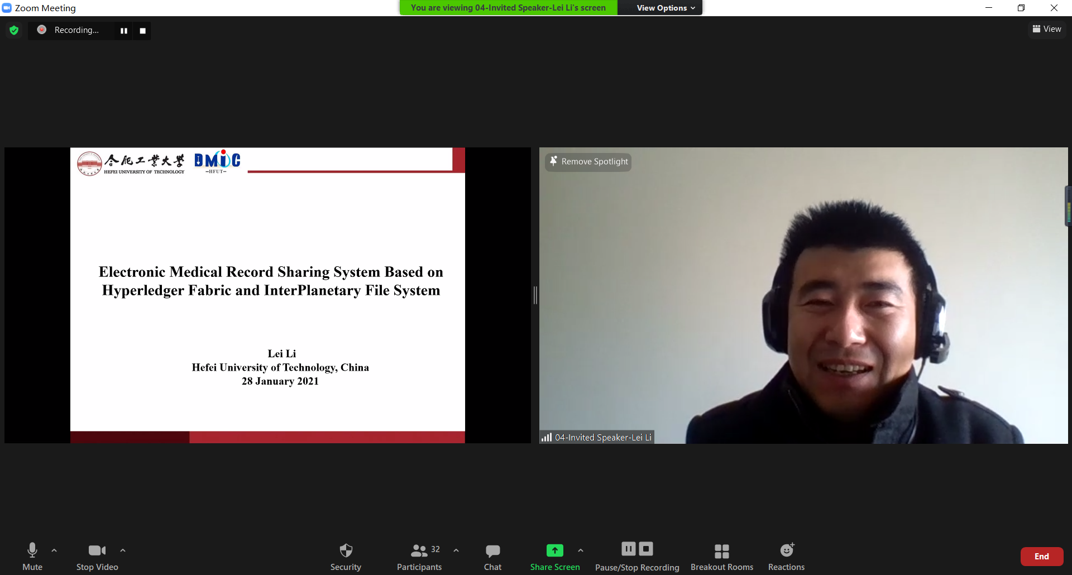The height and width of the screenshot is (575, 1072).
Task: Pause recording from top-left indicator
Action: [x=124, y=31]
